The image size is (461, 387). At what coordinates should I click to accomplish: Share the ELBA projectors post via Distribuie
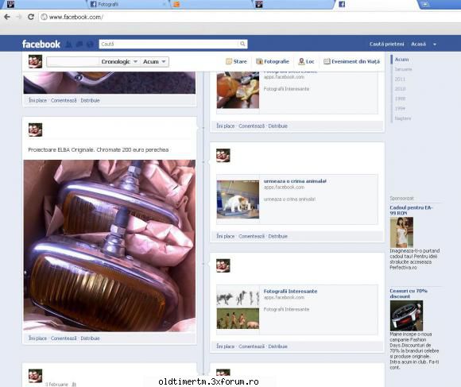(90, 339)
